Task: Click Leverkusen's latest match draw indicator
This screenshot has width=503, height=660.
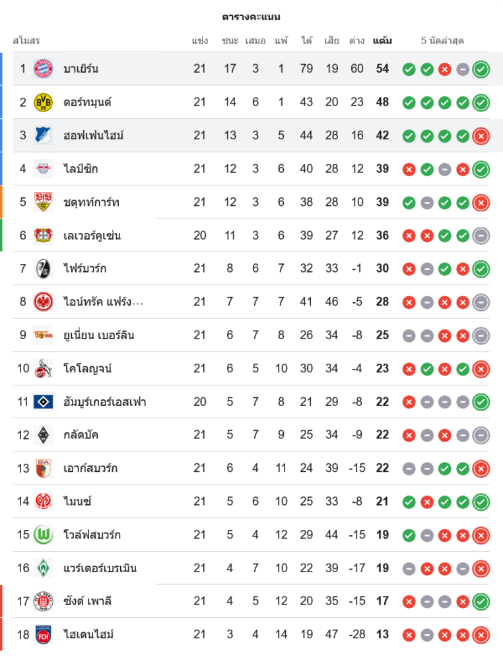Action: pyautogui.click(x=481, y=236)
